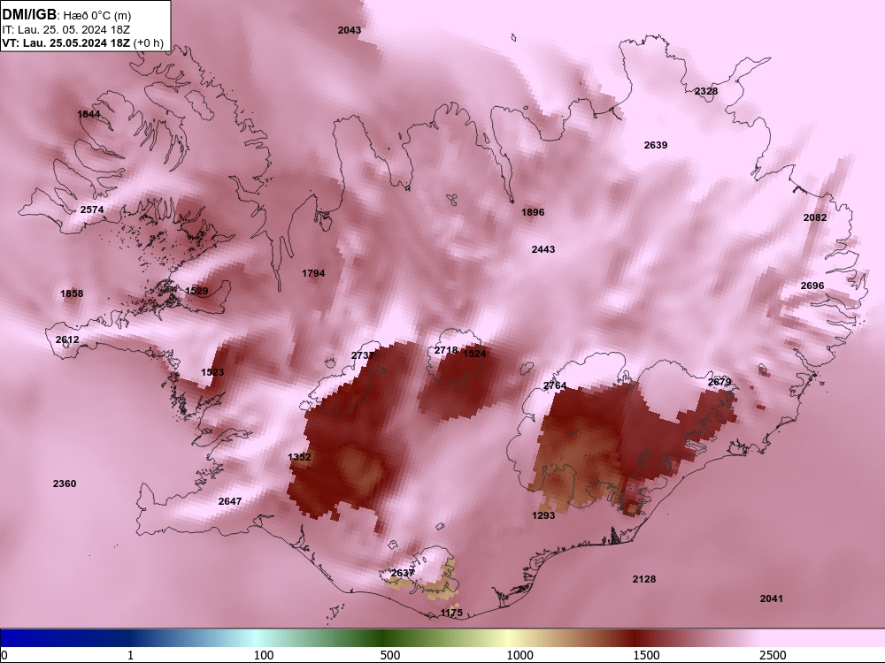Click the 2443 height label
The image size is (885, 663).
point(543,249)
